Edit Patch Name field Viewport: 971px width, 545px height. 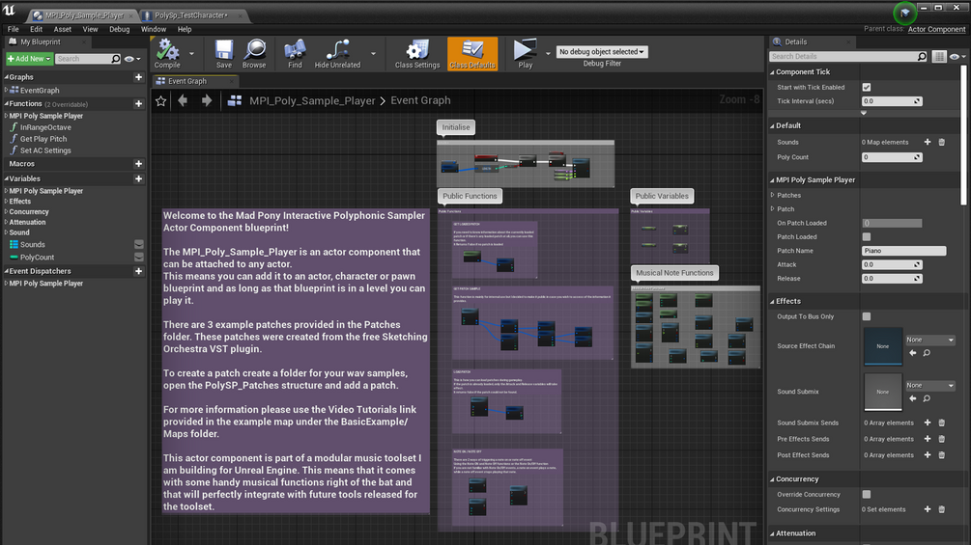click(903, 251)
